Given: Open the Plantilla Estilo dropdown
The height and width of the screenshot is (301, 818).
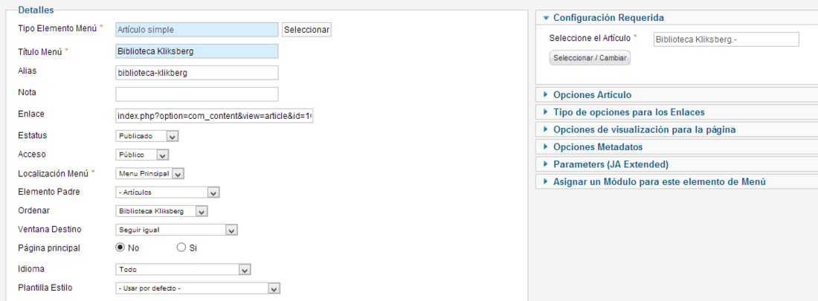Looking at the screenshot, I should [x=198, y=288].
